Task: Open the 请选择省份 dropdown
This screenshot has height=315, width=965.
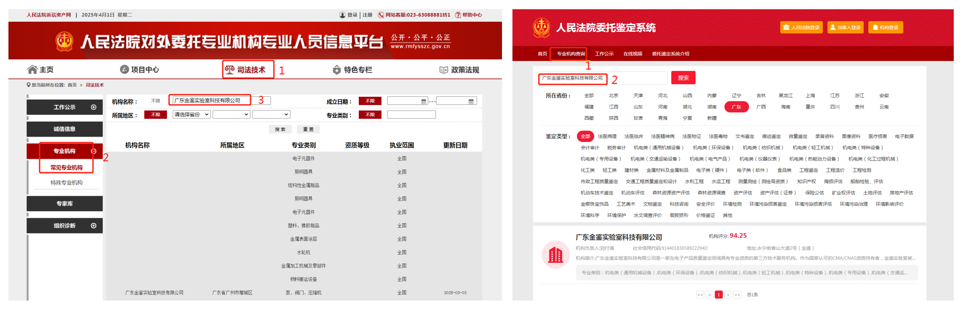Action: [x=191, y=115]
